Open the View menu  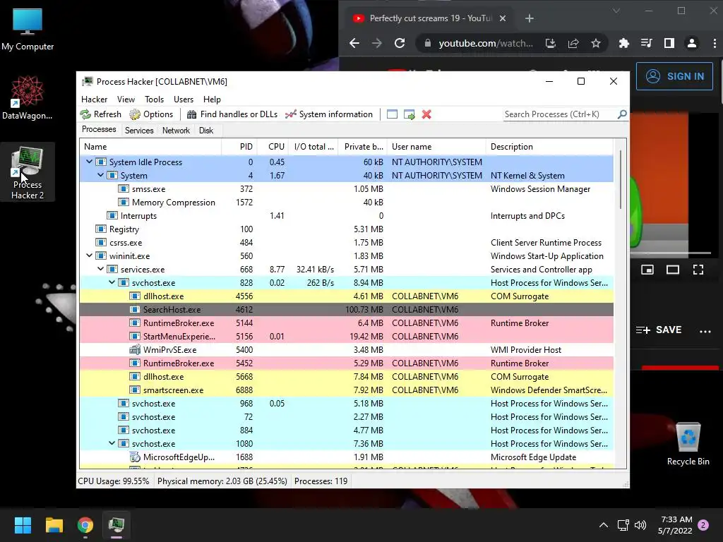126,100
